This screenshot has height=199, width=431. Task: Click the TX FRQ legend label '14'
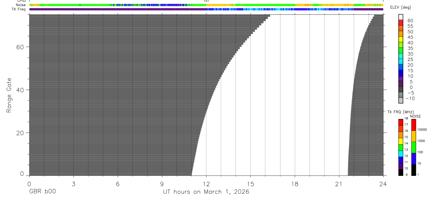(406, 144)
